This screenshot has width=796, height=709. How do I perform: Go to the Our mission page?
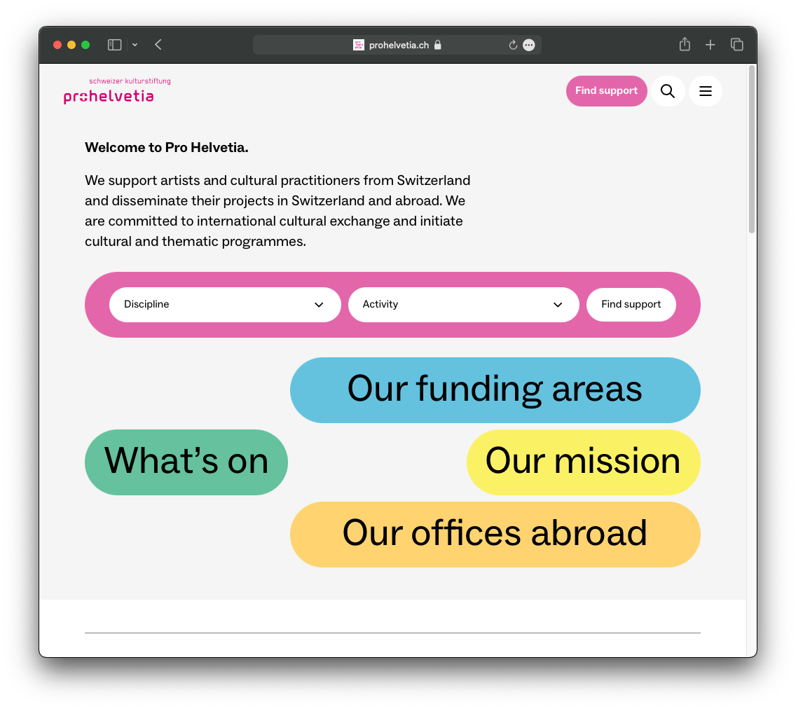click(x=583, y=462)
